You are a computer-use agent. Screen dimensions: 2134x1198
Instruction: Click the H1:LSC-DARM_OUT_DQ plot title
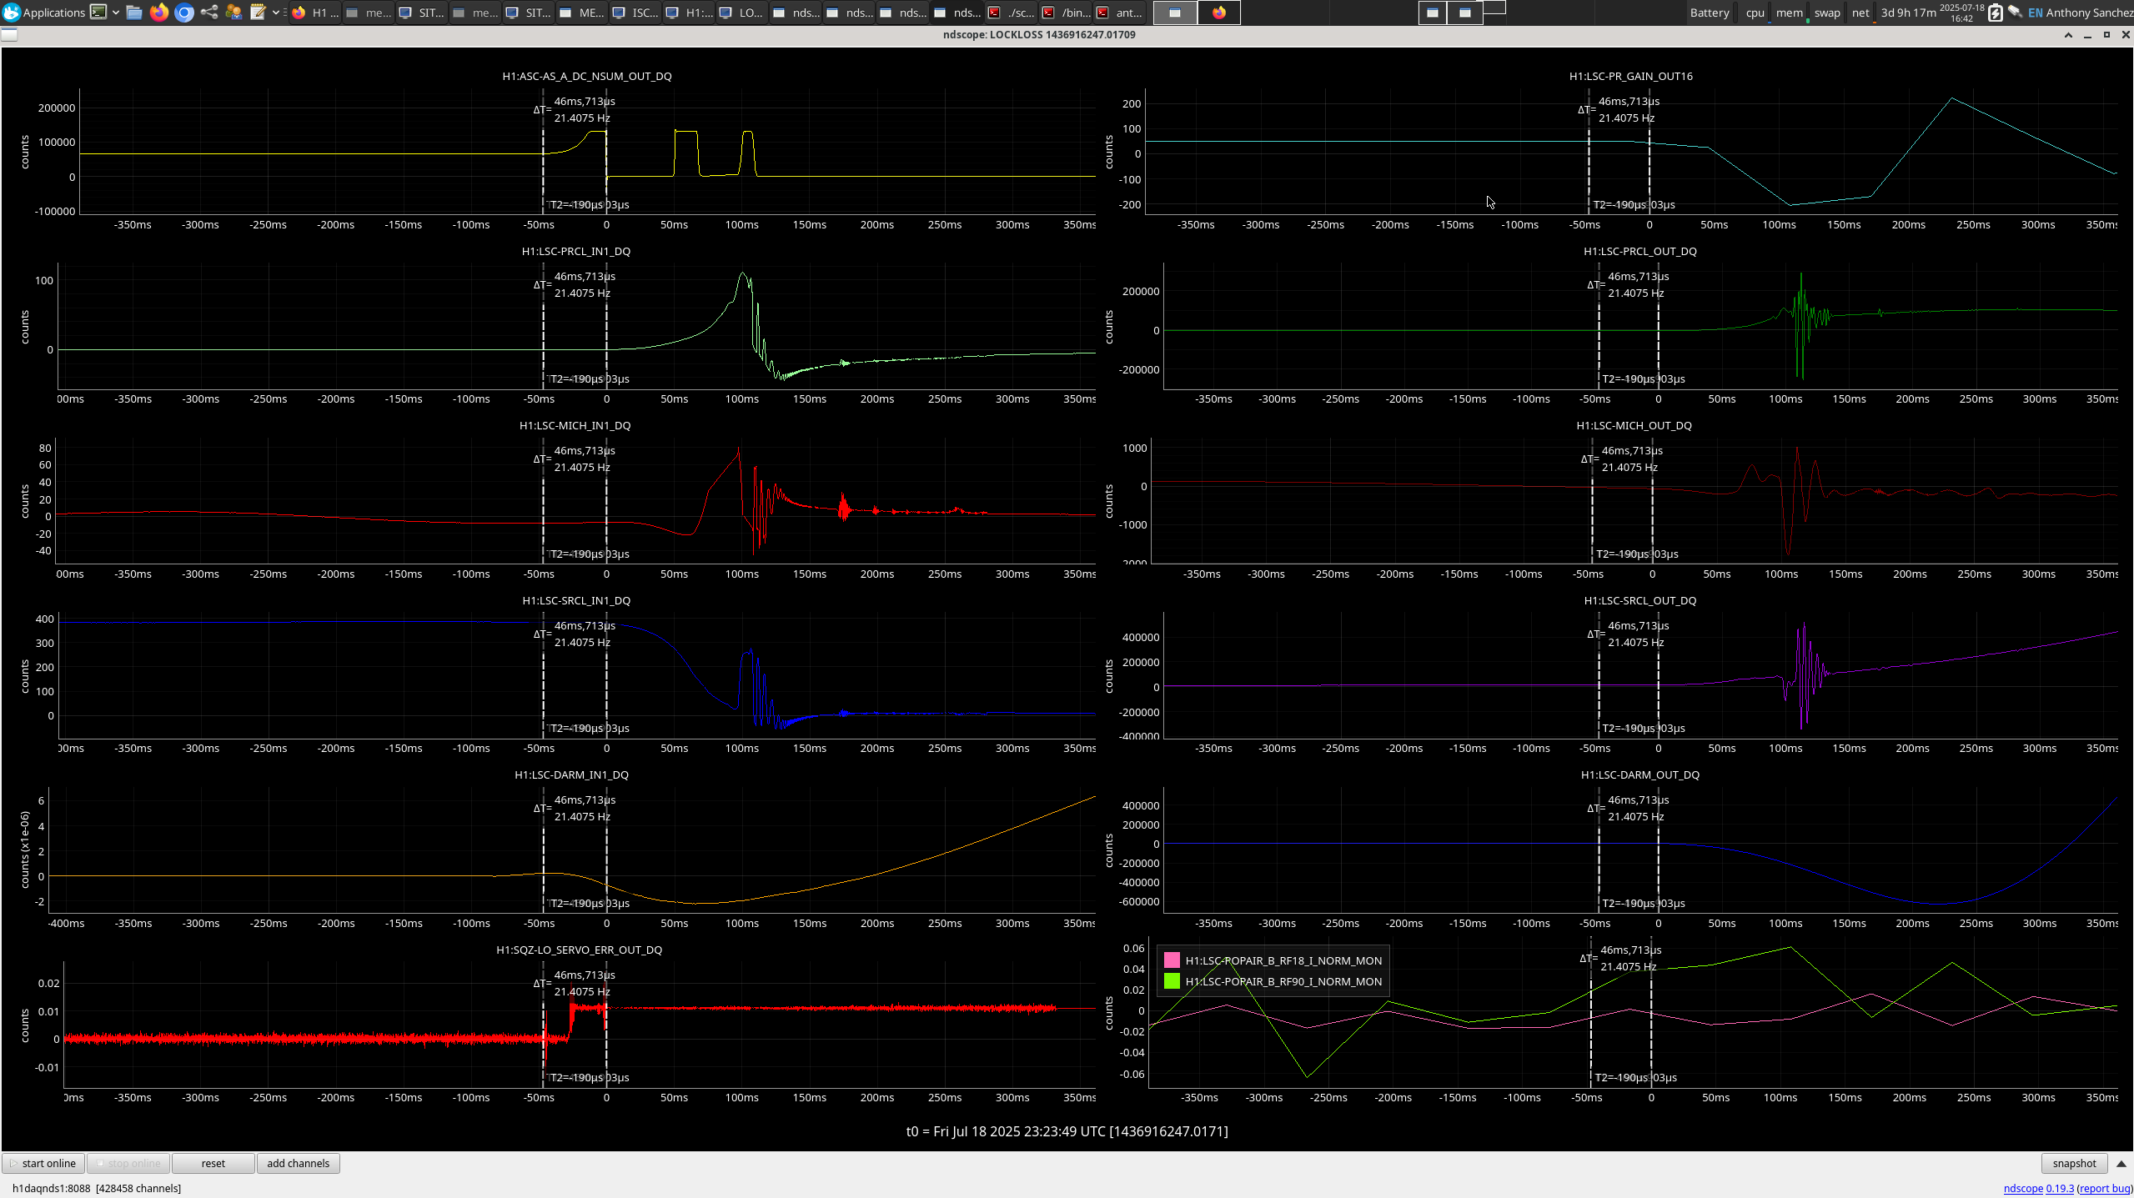pos(1640,774)
